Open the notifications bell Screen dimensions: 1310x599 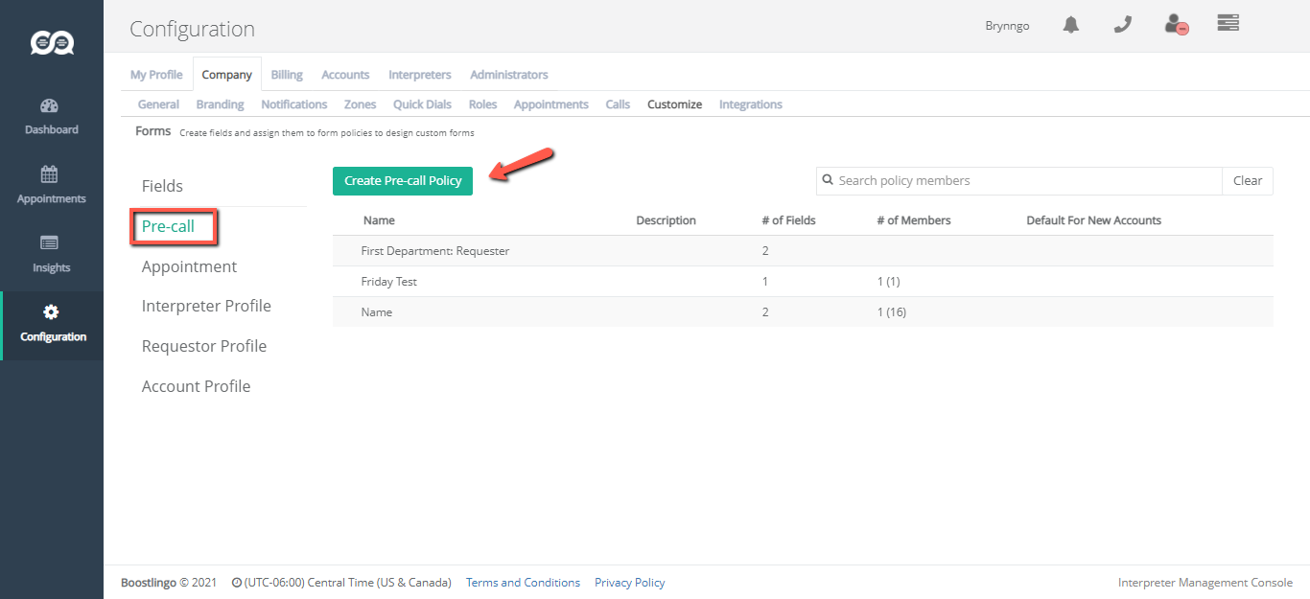(1071, 26)
